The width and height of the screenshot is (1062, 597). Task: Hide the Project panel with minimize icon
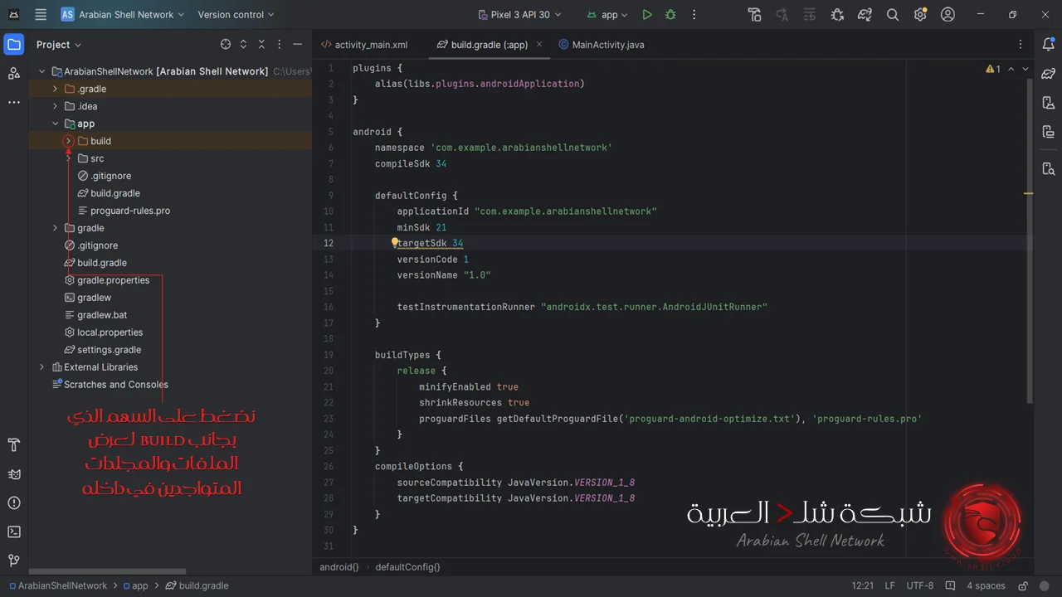tap(299, 45)
